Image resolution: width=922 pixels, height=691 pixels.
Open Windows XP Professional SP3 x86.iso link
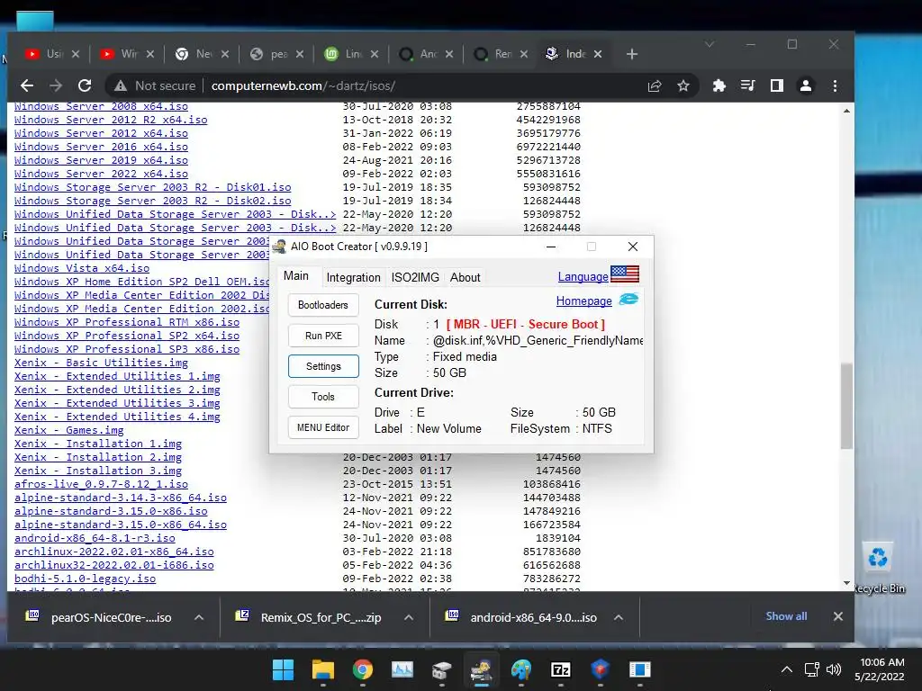point(127,349)
